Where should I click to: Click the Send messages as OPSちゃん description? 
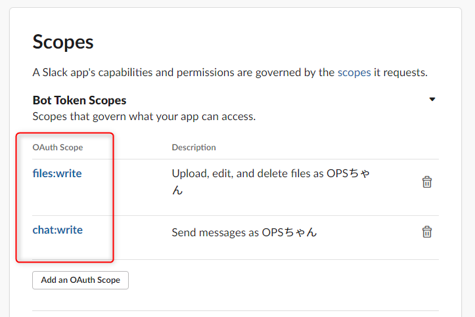pos(244,232)
